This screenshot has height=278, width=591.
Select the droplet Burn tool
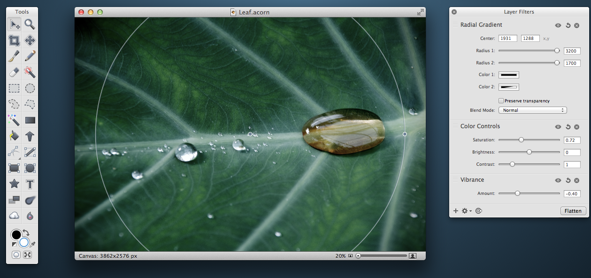[x=30, y=216]
